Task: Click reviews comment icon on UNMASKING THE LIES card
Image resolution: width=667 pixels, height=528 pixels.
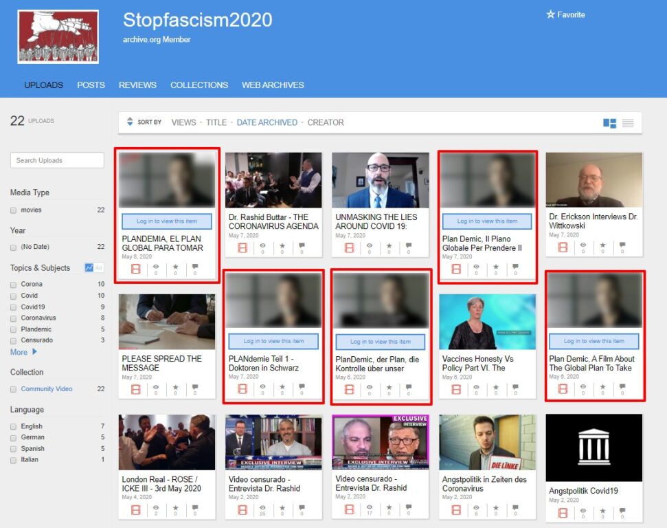Action: (x=409, y=245)
